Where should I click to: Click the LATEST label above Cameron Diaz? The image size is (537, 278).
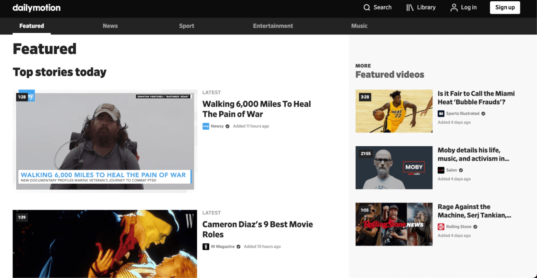click(x=212, y=213)
